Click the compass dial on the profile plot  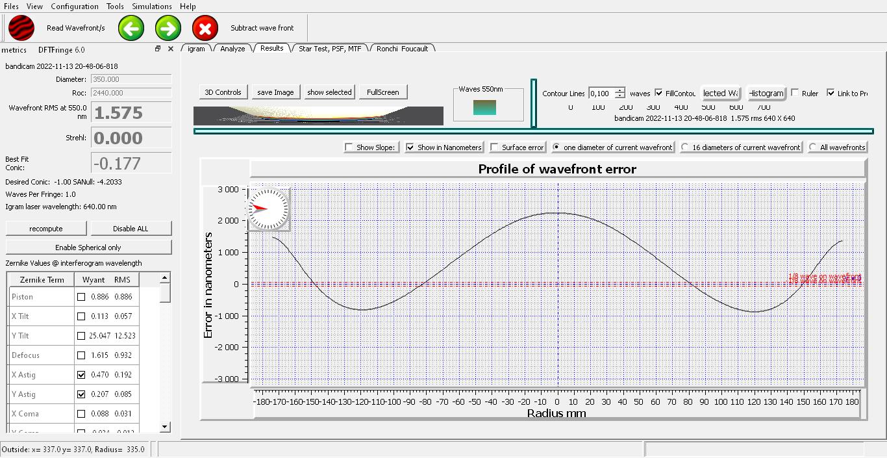[268, 209]
